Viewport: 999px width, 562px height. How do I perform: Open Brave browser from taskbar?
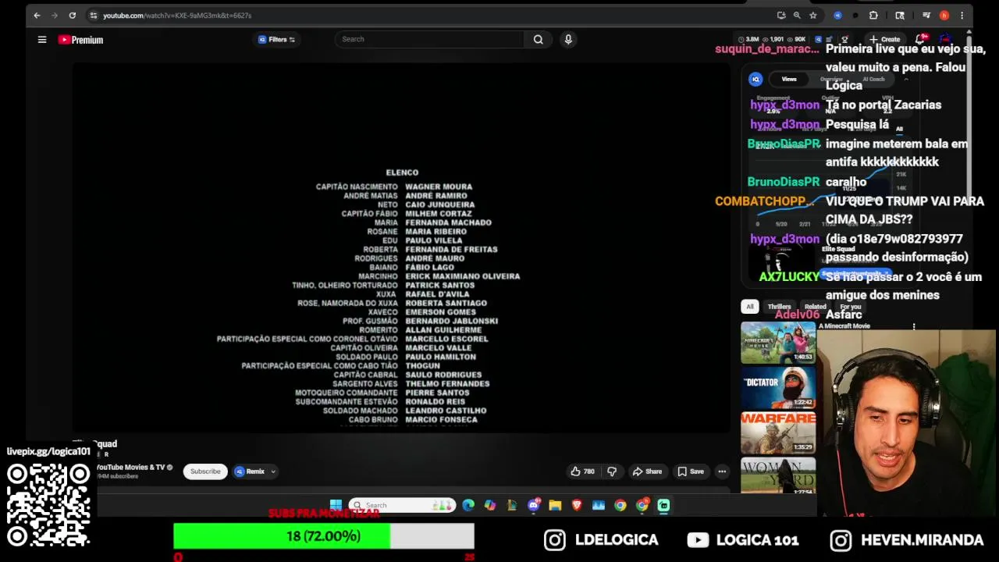coord(577,505)
